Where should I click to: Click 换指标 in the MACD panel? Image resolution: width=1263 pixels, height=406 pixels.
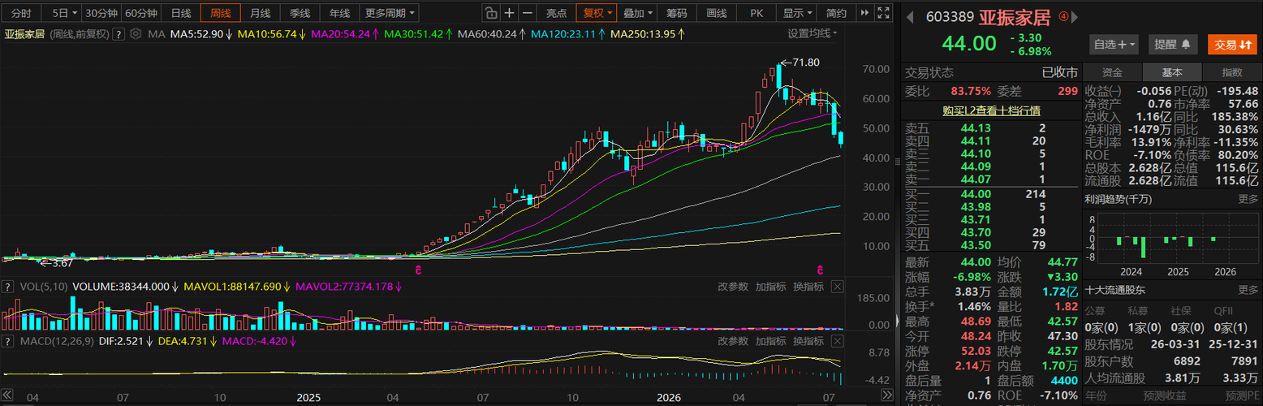point(808,341)
